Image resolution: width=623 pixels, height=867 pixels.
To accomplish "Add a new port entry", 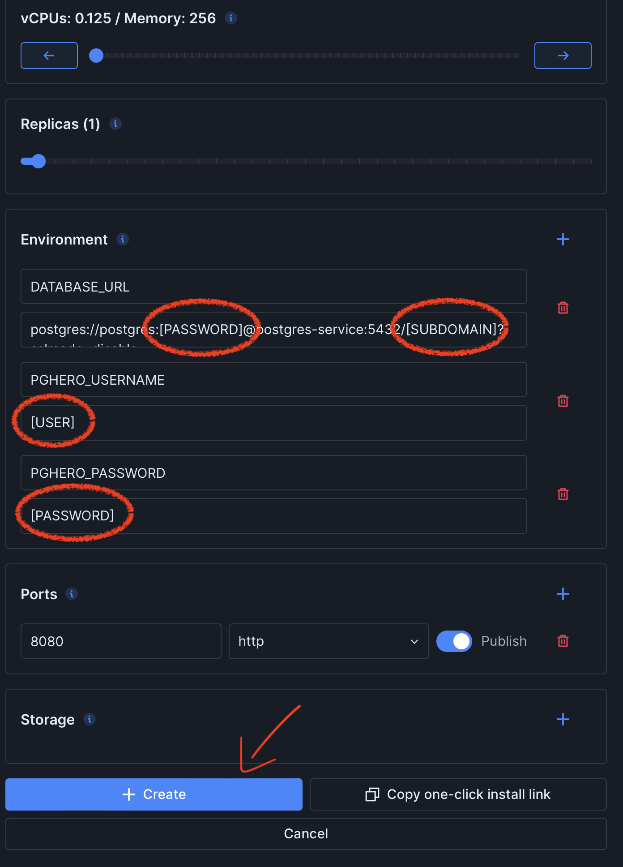I will click(x=563, y=594).
